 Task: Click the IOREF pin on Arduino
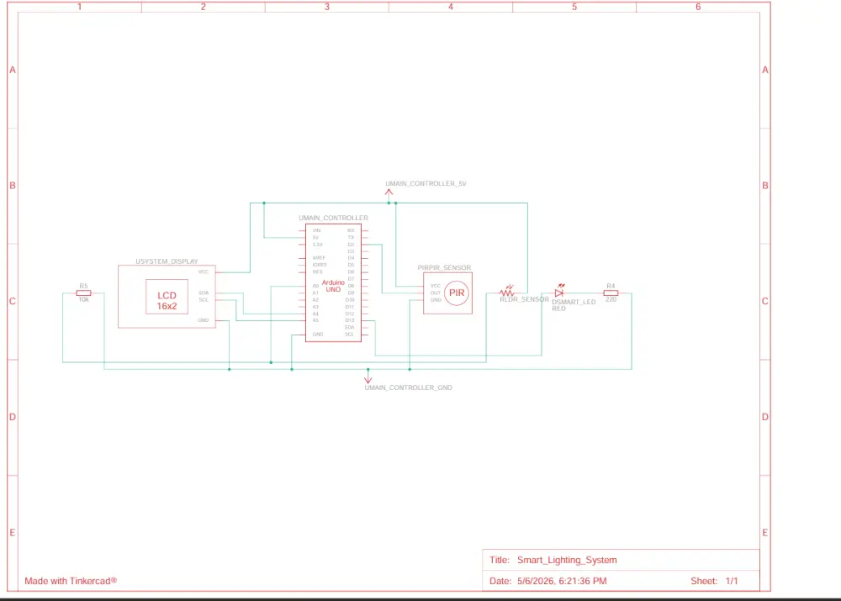(x=320, y=265)
